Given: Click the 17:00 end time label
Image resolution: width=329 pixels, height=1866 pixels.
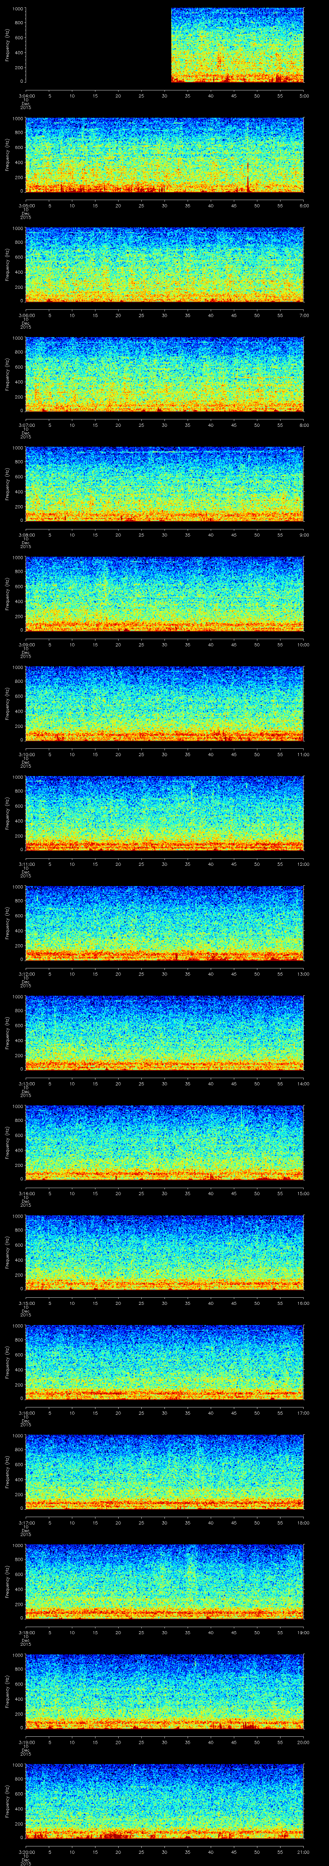Looking at the screenshot, I should pyautogui.click(x=304, y=1413).
